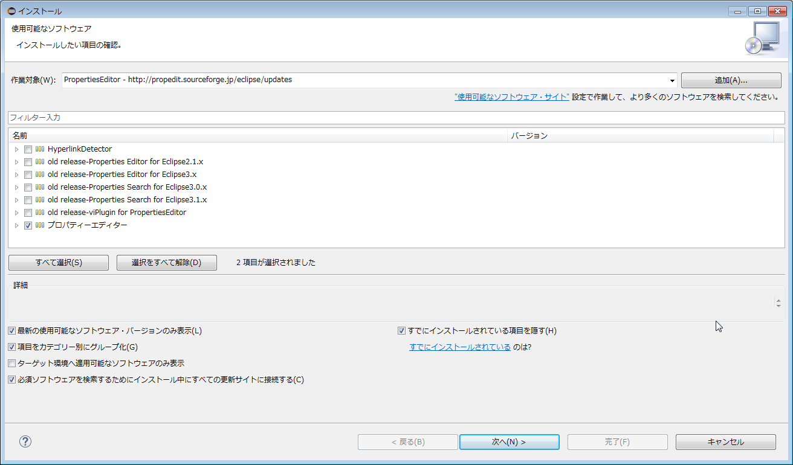Click the install wizard computer-and-CD image
Screen dimensions: 793x465
763,38
